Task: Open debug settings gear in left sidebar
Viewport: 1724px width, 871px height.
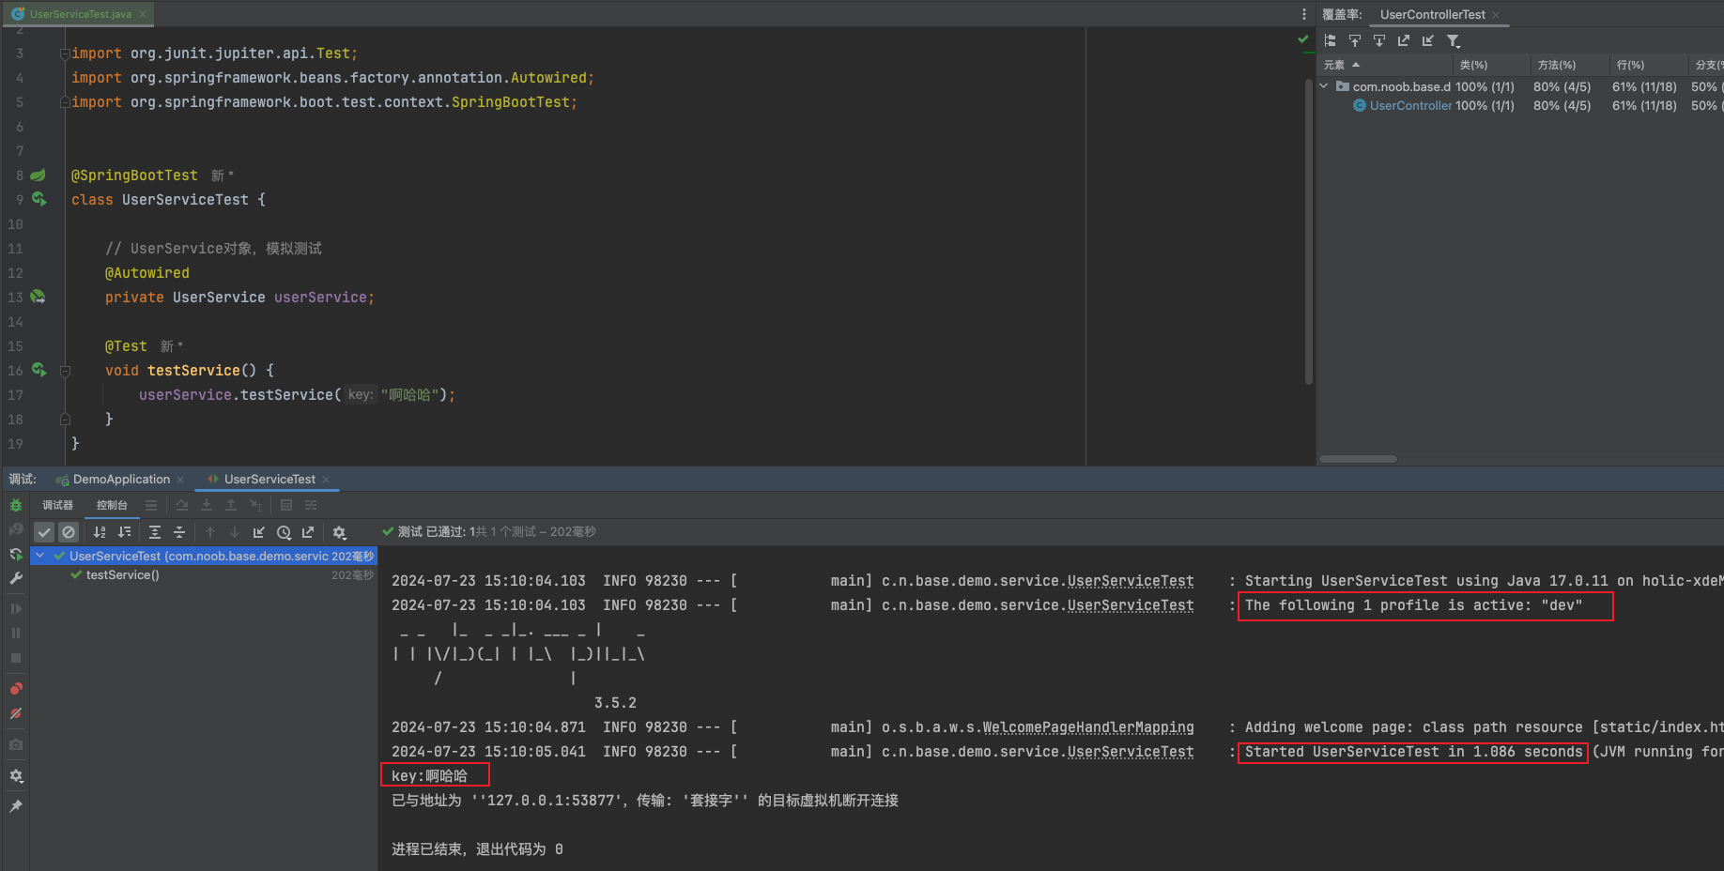Action: (x=16, y=776)
